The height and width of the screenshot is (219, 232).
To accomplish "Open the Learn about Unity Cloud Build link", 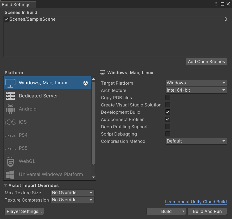I will pyautogui.click(x=195, y=202).
